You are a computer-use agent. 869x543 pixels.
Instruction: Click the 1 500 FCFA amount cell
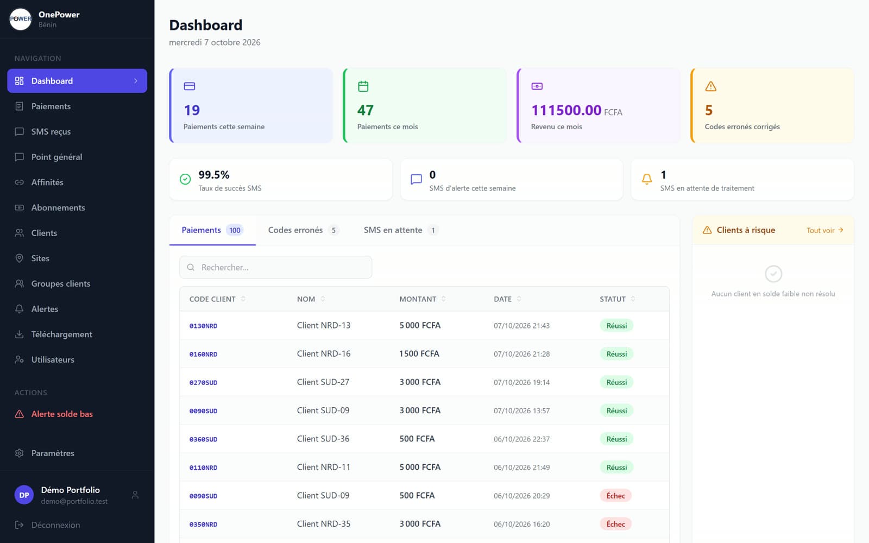(x=419, y=354)
